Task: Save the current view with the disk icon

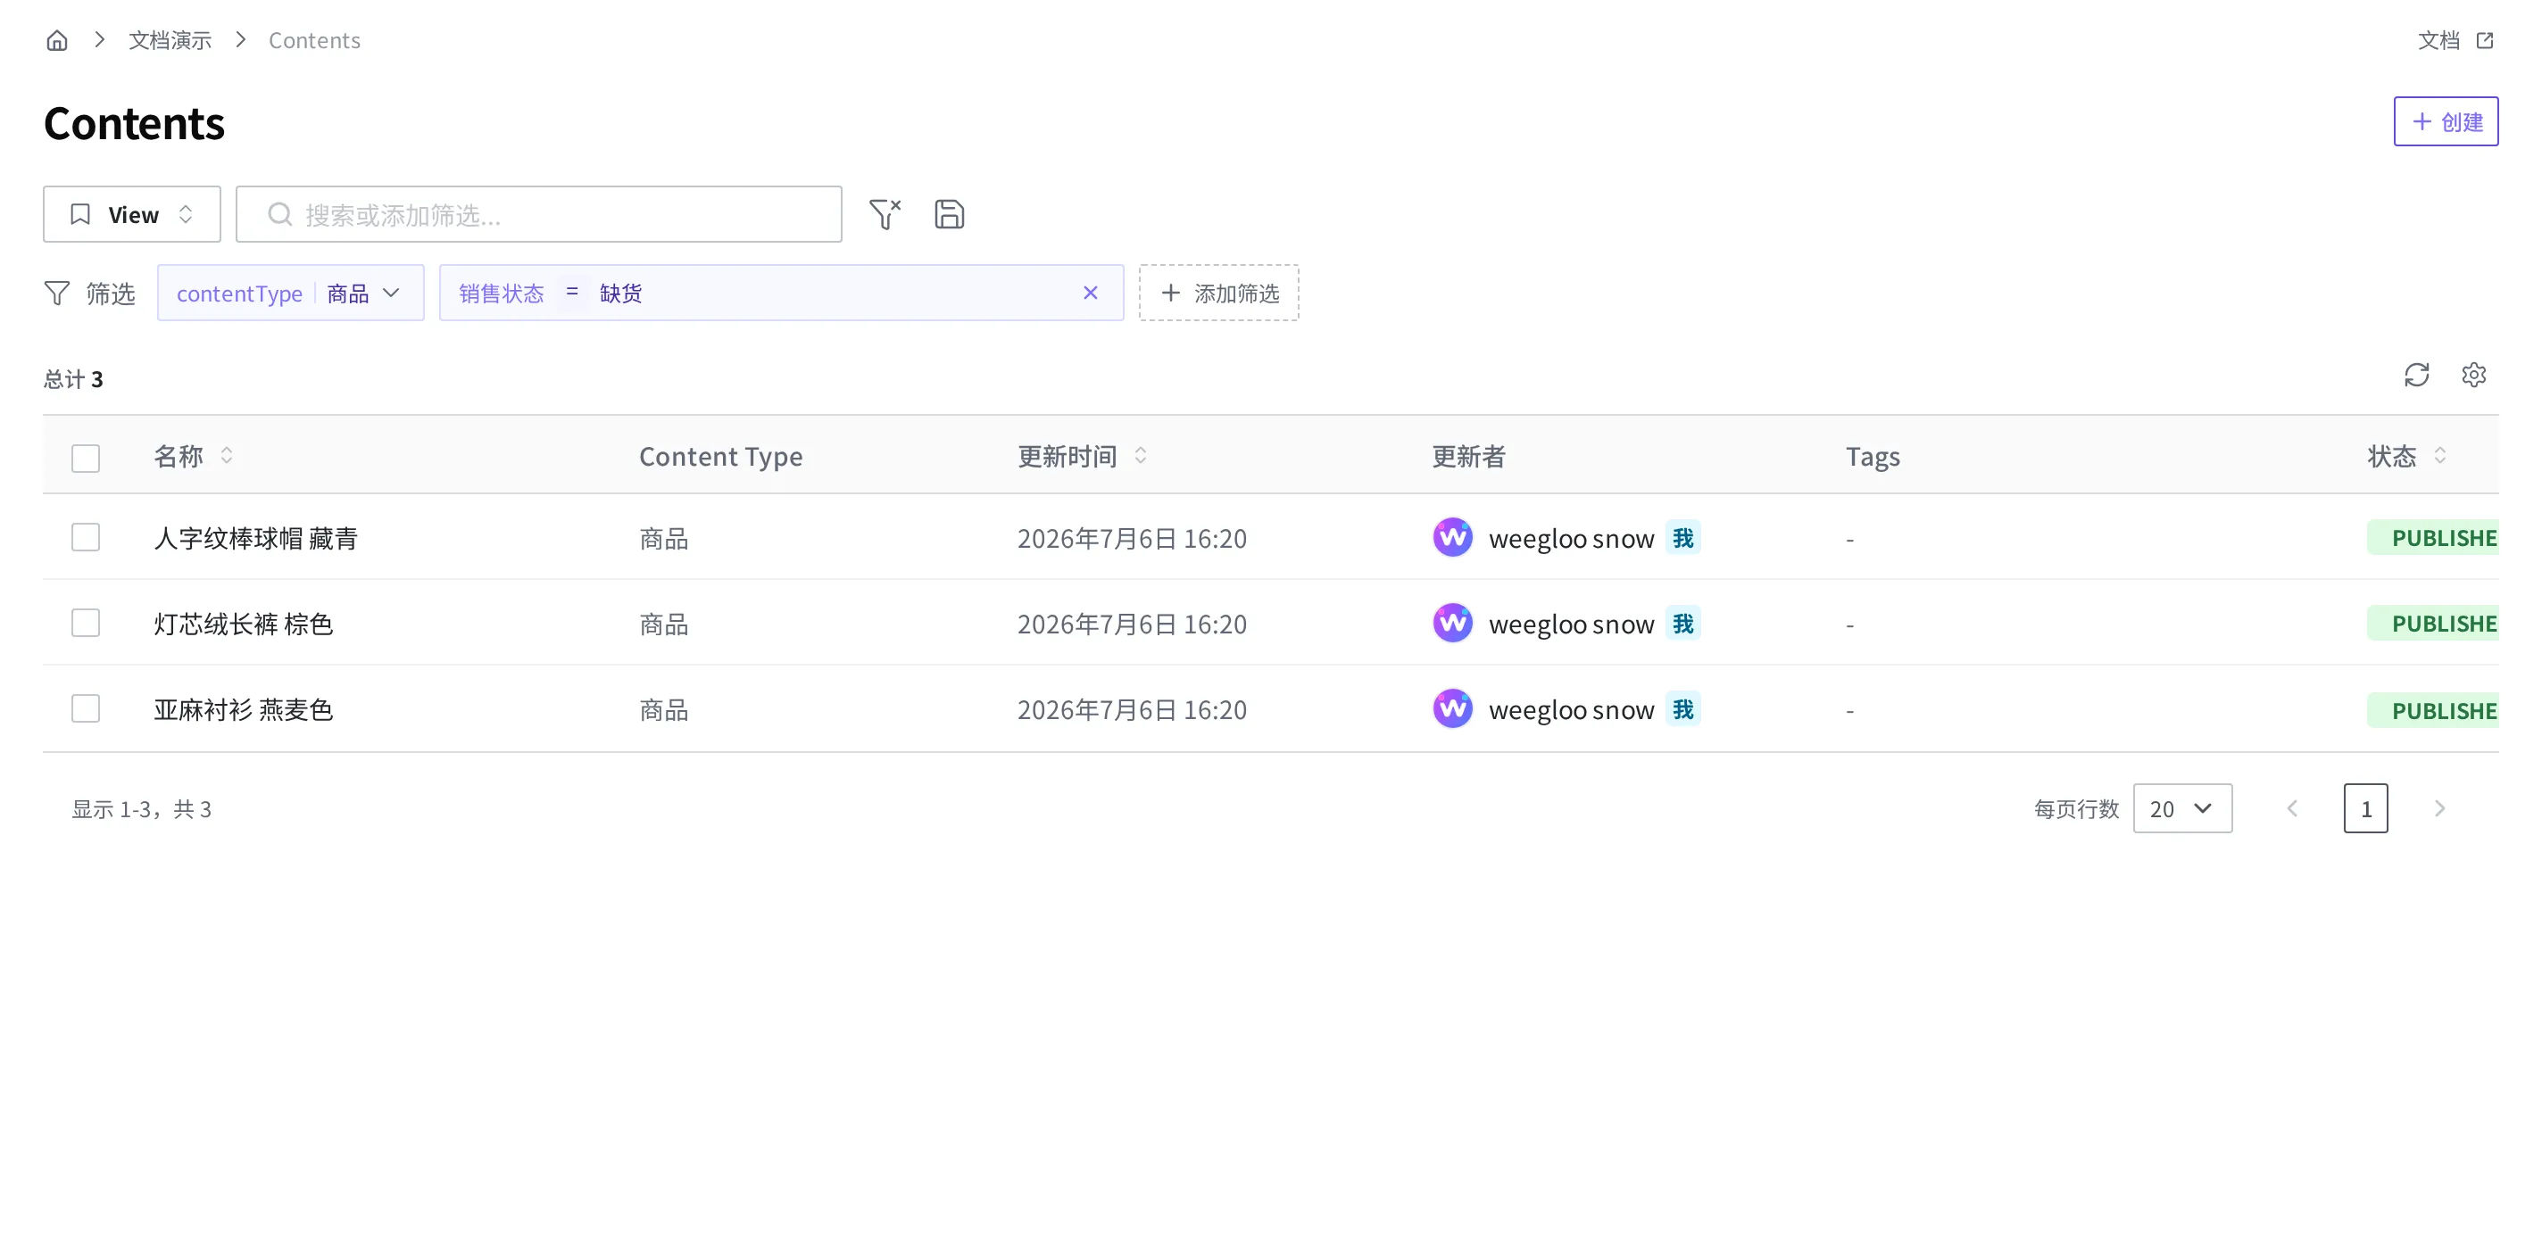Action: [950, 214]
